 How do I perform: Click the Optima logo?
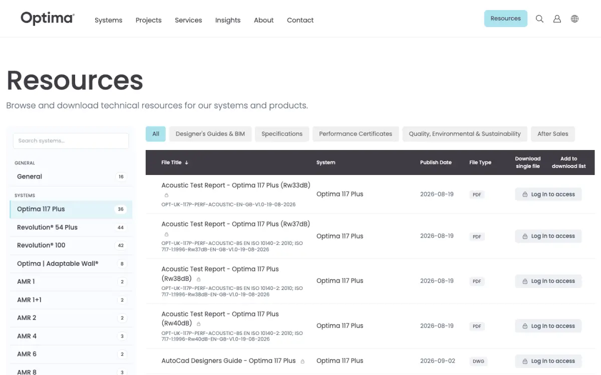(x=48, y=18)
